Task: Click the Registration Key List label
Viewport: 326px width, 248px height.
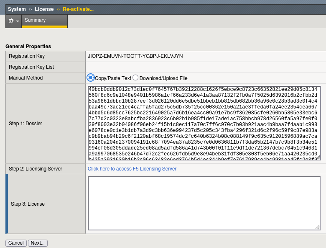Action: pos(31,67)
